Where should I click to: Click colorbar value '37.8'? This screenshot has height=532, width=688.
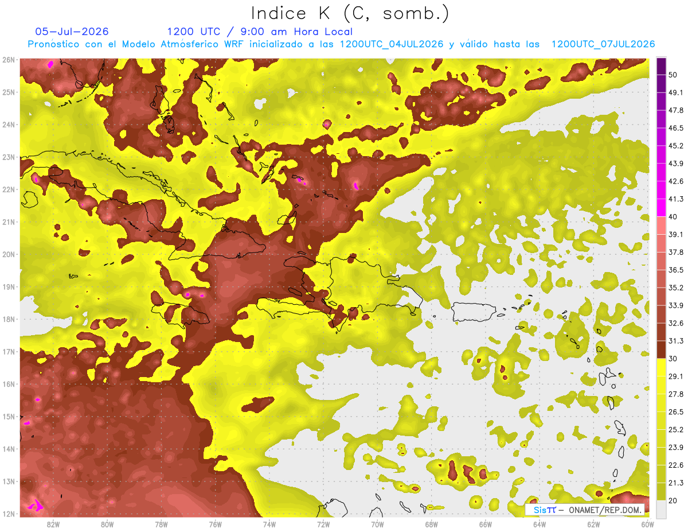click(676, 252)
